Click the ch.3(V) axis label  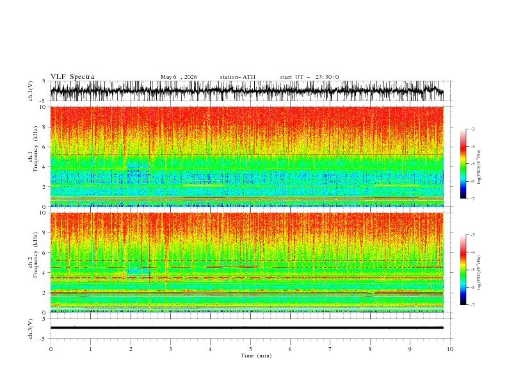click(31, 329)
